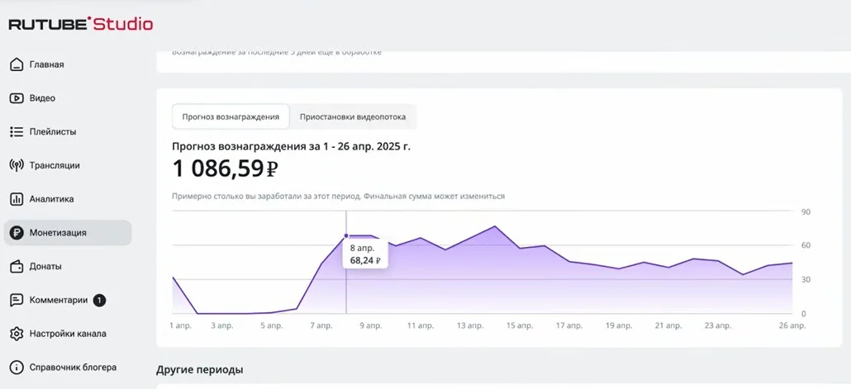Click the 60 y-axis value
Screen dimensions: 851x389
click(x=806, y=246)
